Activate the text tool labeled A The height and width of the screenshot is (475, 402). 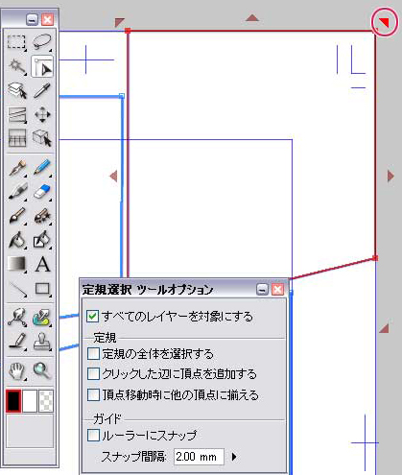point(42,264)
